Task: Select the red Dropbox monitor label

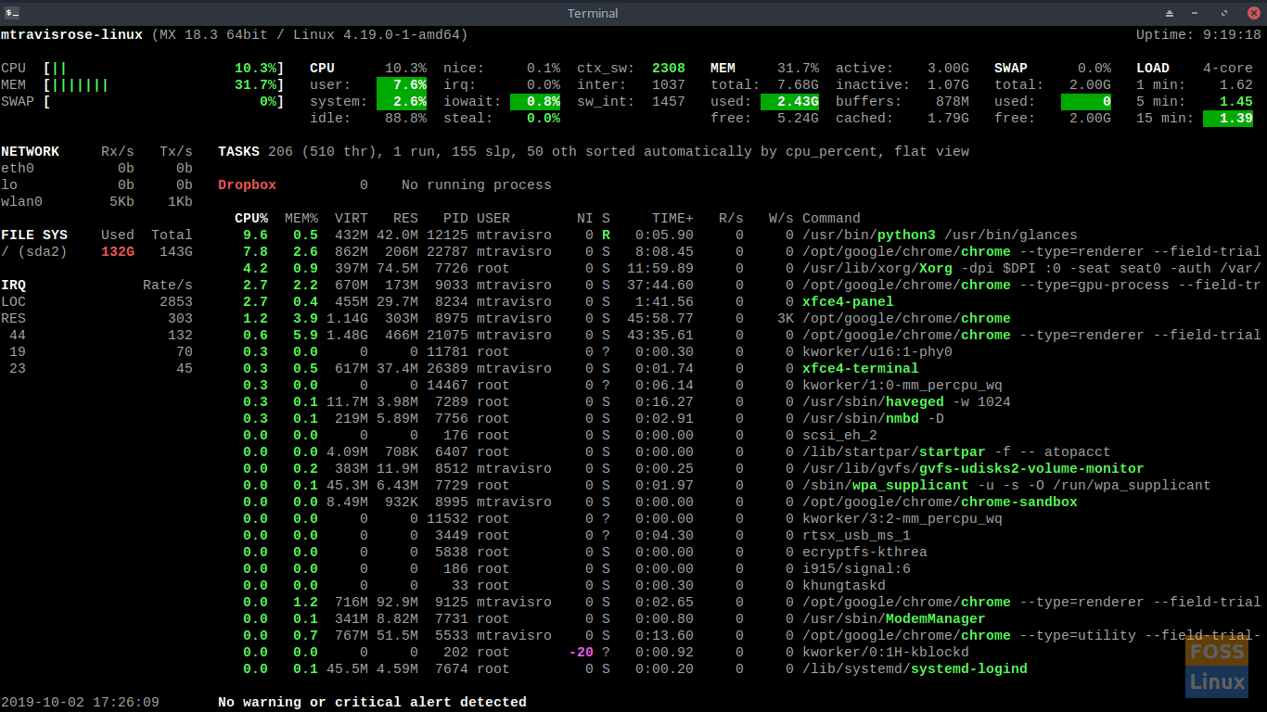Action: point(247,185)
